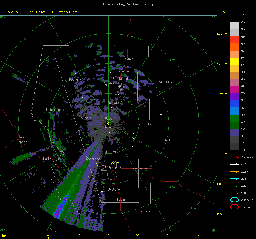Click the RedDeer city label

coord(121,86)
